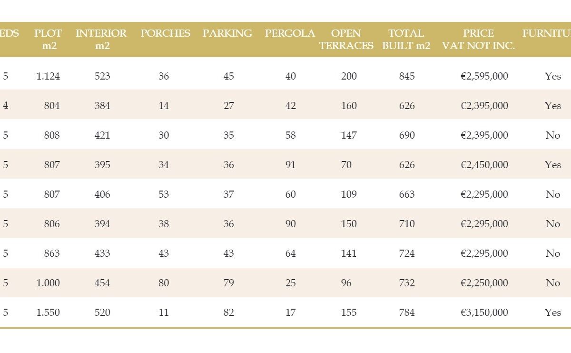Click the PERGOLA column header
The height and width of the screenshot is (353, 571).
click(290, 33)
